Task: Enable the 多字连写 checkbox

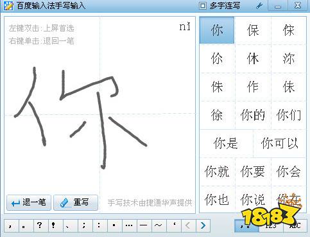Action: (203, 6)
